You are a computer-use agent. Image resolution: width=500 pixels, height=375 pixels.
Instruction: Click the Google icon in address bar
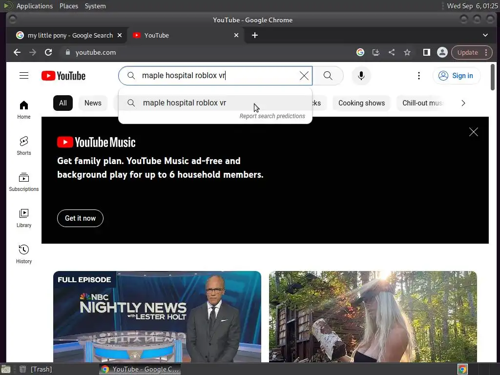coord(360,52)
